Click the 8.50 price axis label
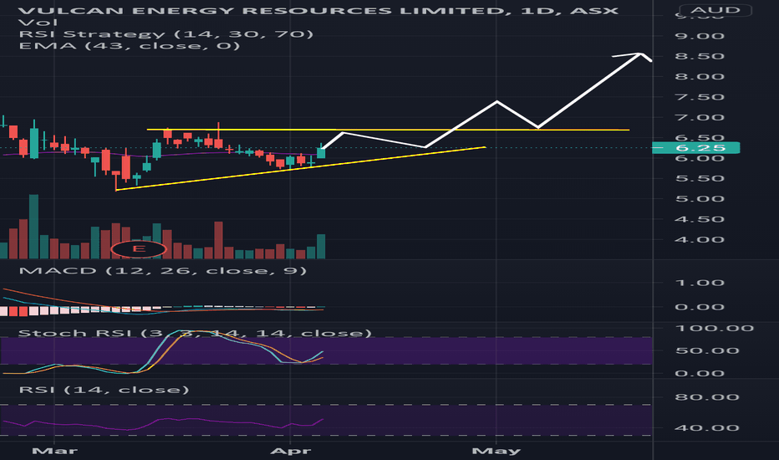Image resolution: width=779 pixels, height=460 pixels. click(700, 56)
